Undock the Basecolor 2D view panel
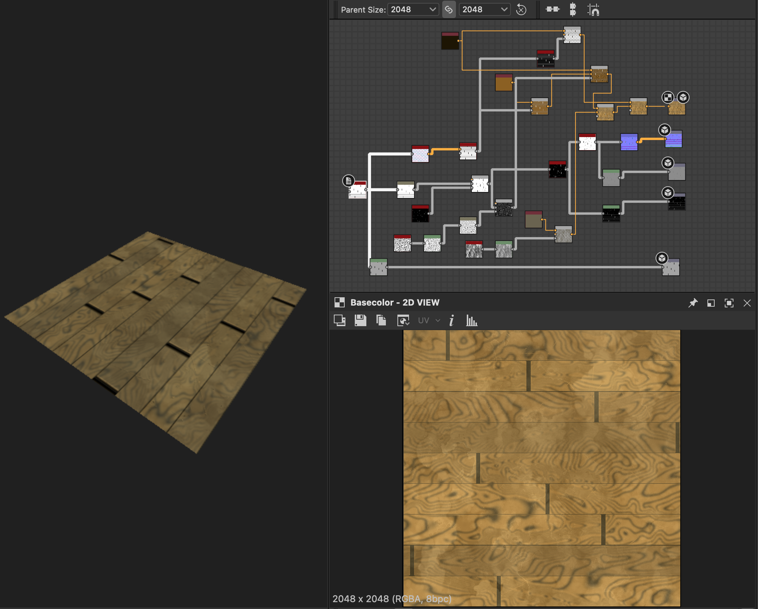The image size is (758, 609). pyautogui.click(x=711, y=303)
